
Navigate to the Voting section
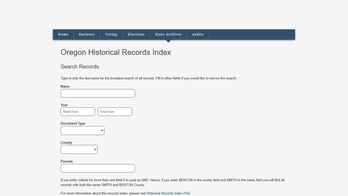[x=111, y=34]
